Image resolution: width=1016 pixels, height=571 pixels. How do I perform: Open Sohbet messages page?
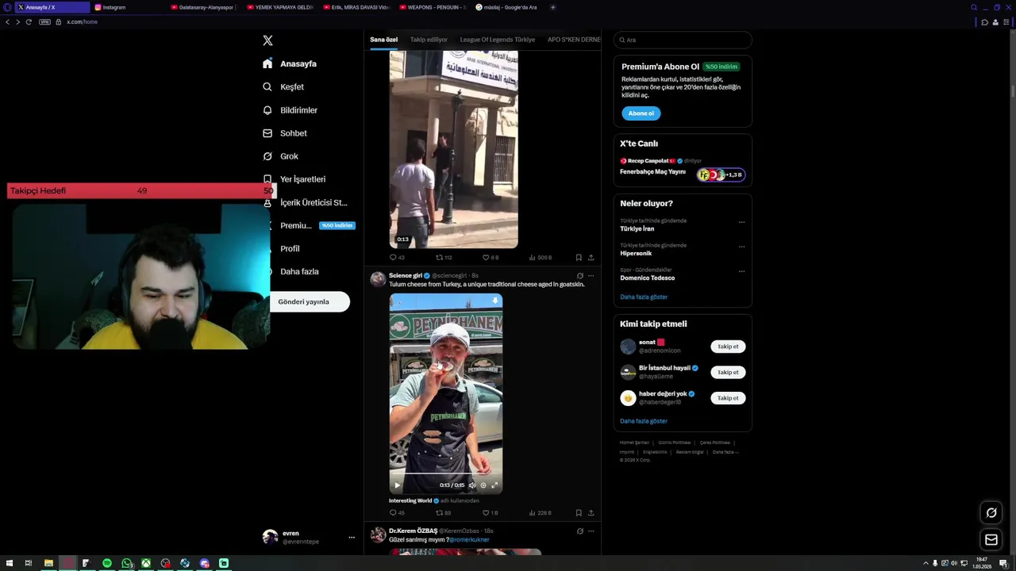(285, 133)
